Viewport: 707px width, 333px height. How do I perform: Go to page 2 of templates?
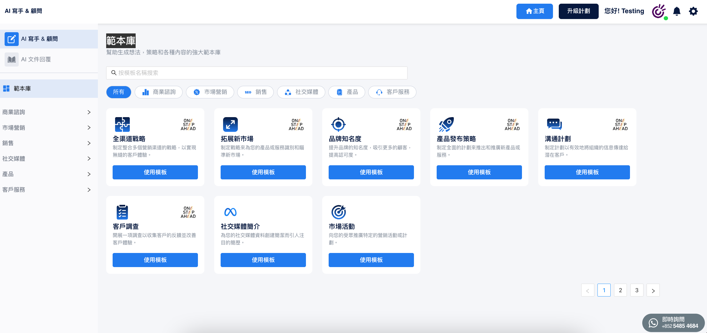[620, 290]
